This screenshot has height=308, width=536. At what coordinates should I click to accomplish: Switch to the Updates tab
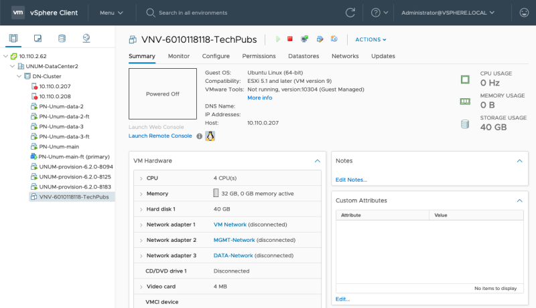click(x=383, y=56)
